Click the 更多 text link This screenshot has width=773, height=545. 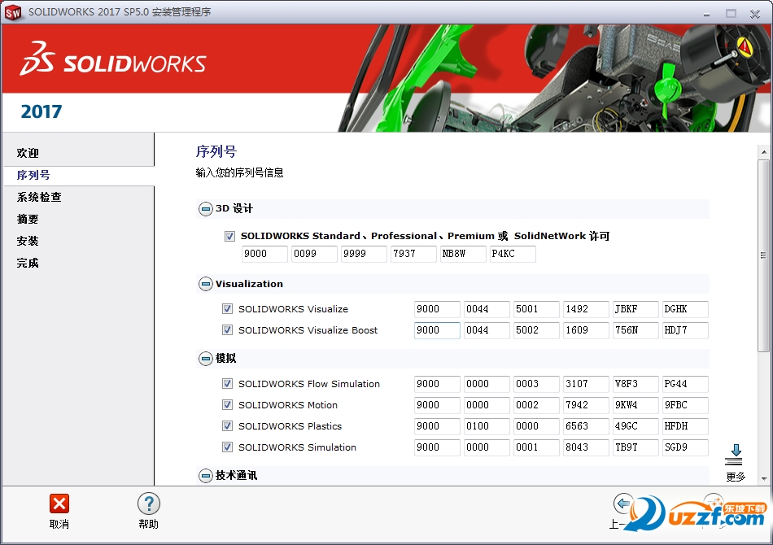(736, 477)
